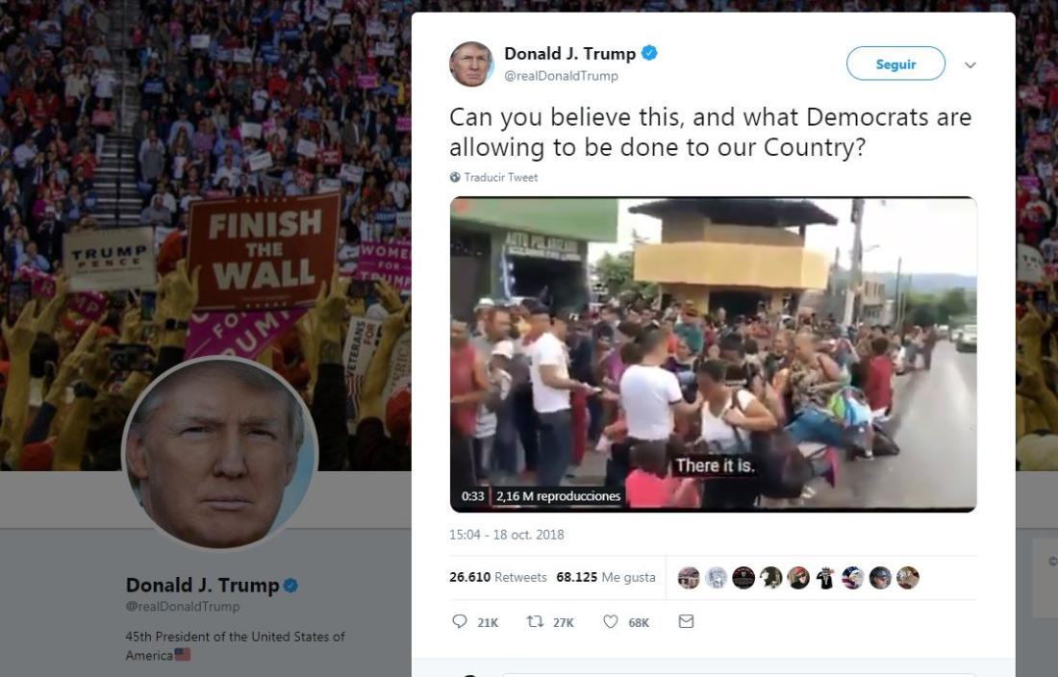
Task: Click the Seguir follow button
Action: click(x=895, y=63)
